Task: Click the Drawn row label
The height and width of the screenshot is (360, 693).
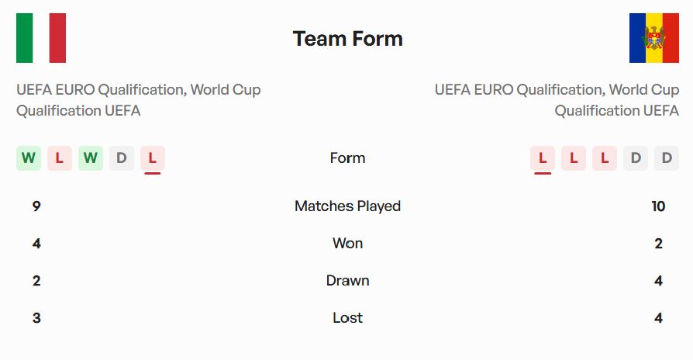Action: pyautogui.click(x=347, y=281)
